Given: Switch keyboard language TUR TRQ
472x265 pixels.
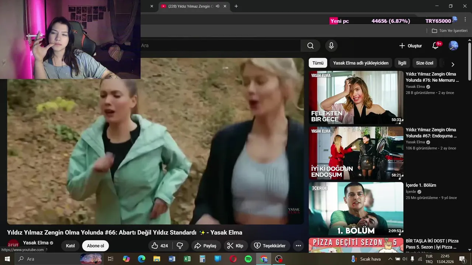Looking at the screenshot, I should click(429, 259).
